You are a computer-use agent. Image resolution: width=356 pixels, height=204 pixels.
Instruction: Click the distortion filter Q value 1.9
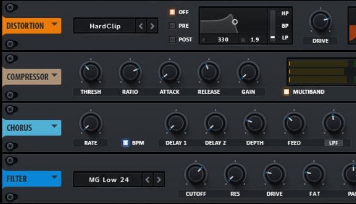coord(255,40)
